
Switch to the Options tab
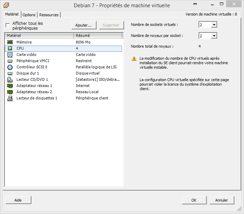(29, 15)
